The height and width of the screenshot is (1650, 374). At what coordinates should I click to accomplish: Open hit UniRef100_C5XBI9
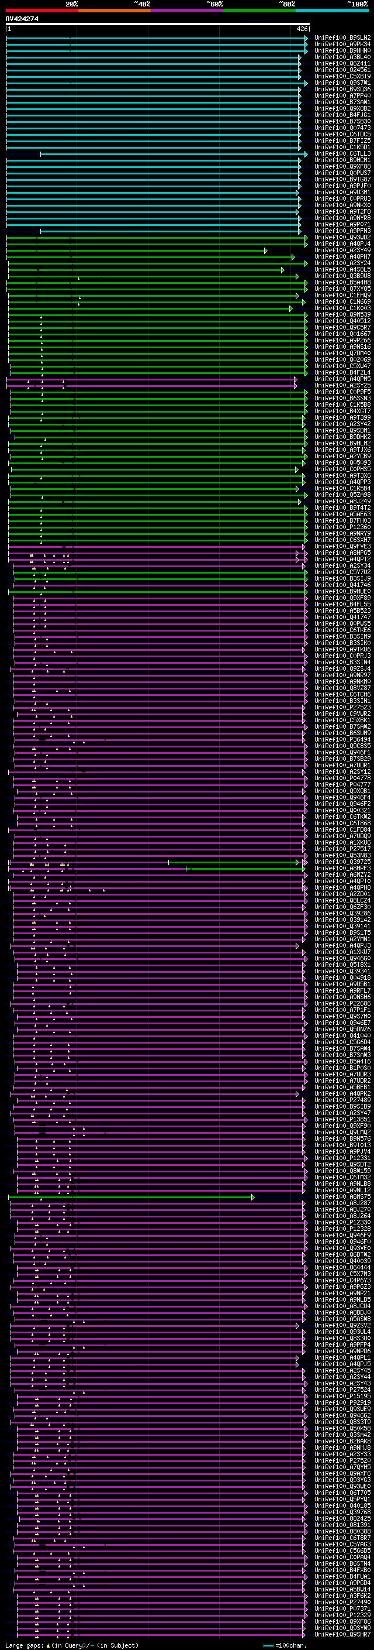[342, 76]
